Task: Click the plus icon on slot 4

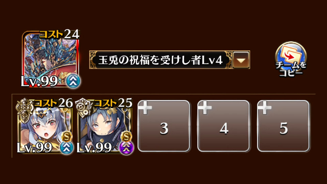Action: (x=205, y=107)
